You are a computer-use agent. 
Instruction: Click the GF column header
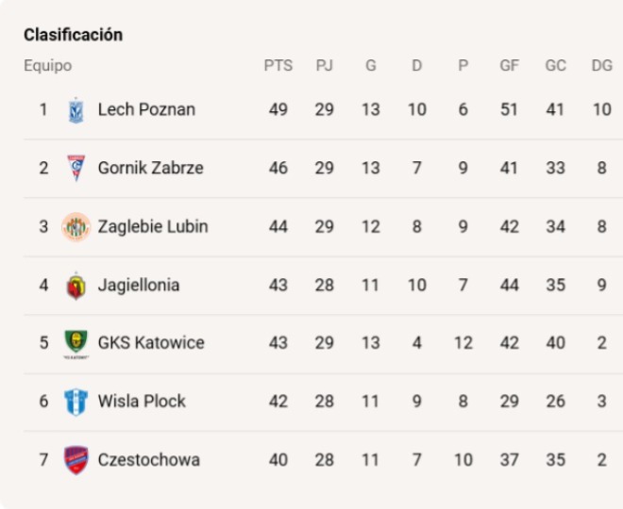coord(510,65)
